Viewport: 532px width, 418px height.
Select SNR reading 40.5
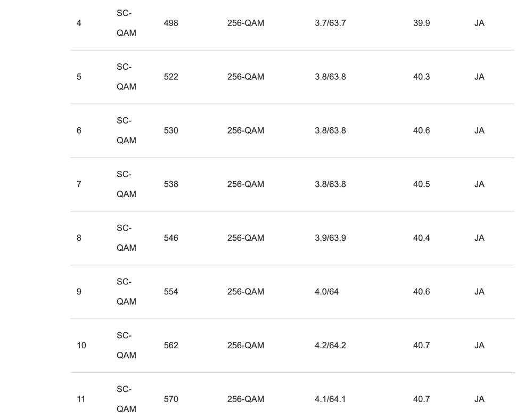click(x=421, y=185)
